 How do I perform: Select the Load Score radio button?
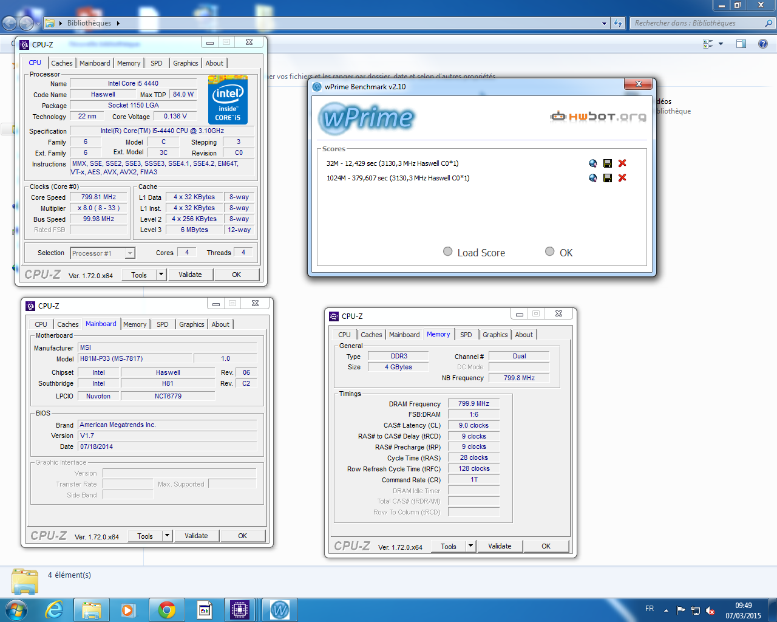tap(448, 251)
